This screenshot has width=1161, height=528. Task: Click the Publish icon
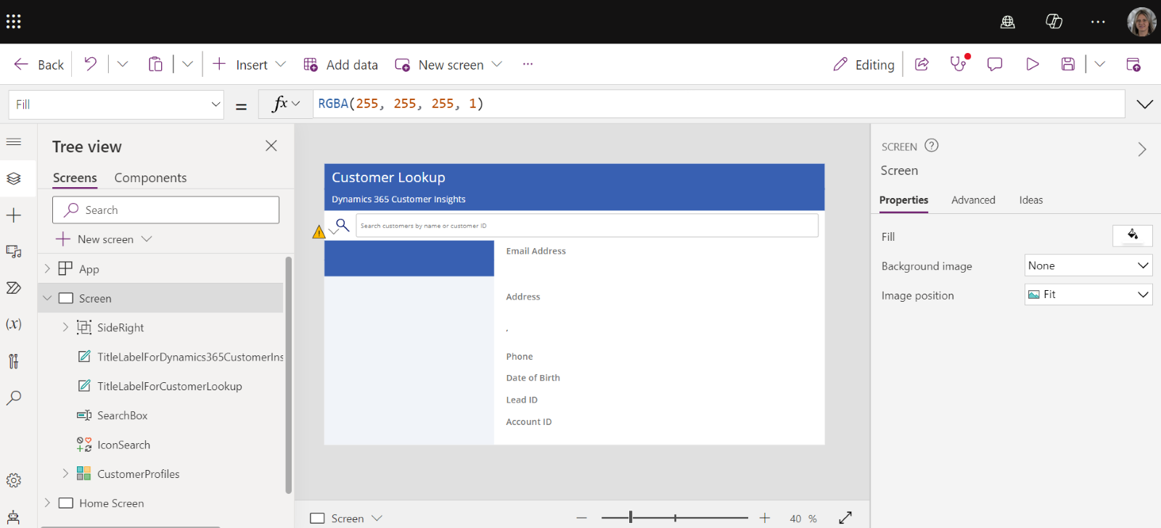[1133, 64]
